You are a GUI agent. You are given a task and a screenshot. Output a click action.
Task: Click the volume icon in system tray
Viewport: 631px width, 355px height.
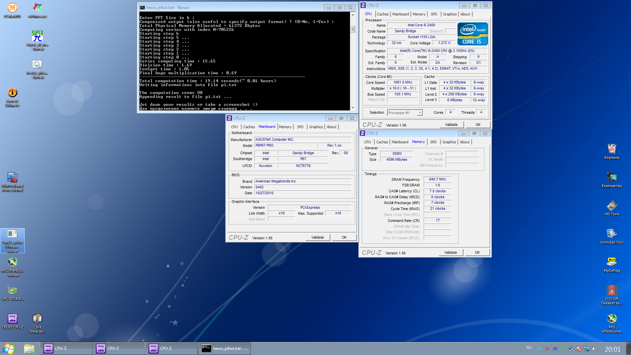coord(594,349)
